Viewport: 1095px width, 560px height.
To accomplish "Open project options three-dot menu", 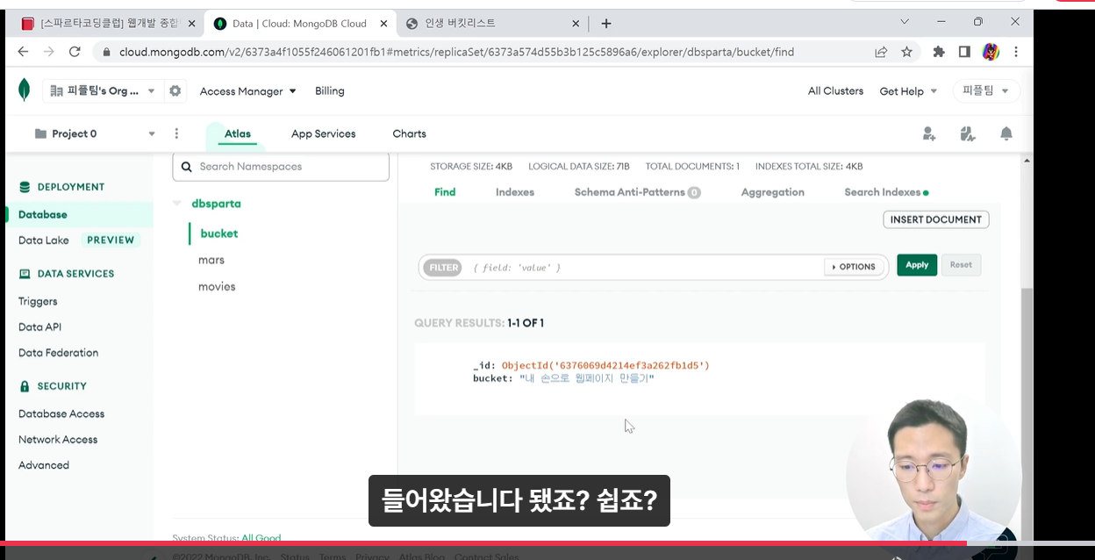I will point(176,133).
